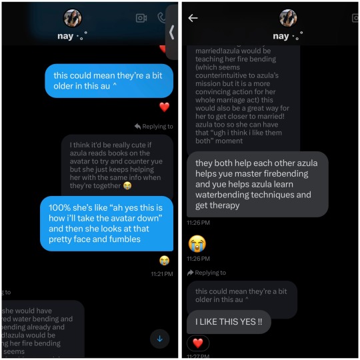Tap the 'Replying to' label in left chat
Screen dimensions: 360x360
pyautogui.click(x=154, y=126)
